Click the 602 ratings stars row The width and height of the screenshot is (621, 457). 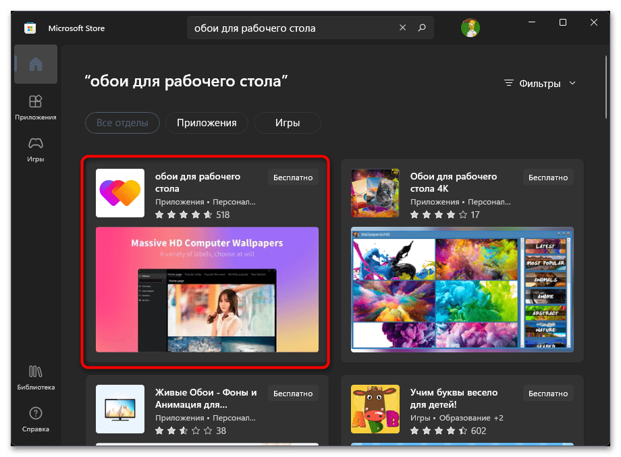point(448,431)
